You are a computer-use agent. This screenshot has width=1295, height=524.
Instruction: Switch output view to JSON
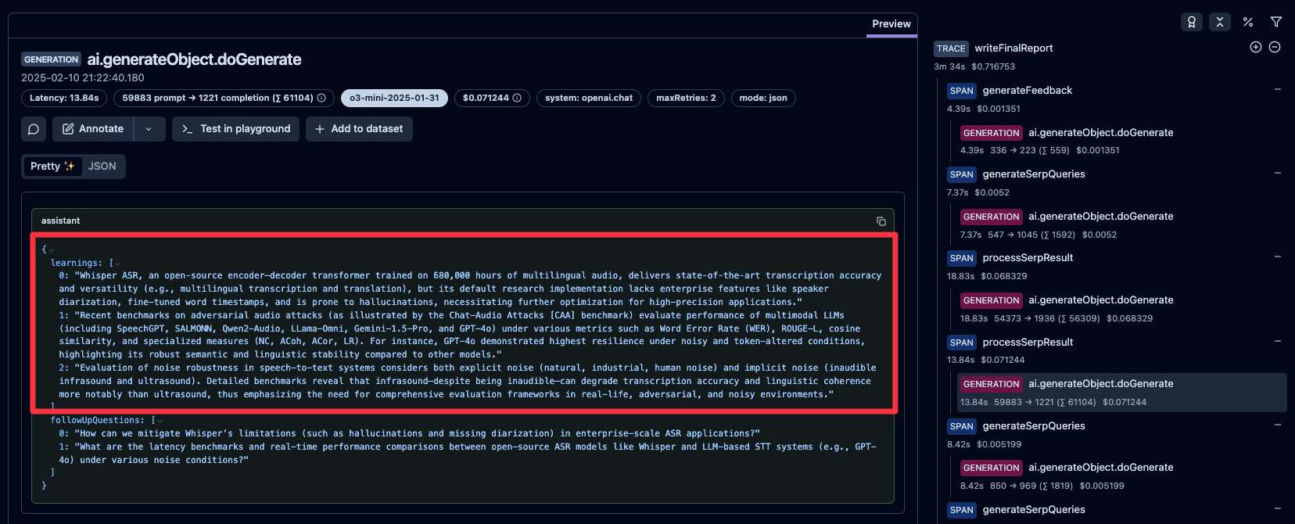(102, 167)
